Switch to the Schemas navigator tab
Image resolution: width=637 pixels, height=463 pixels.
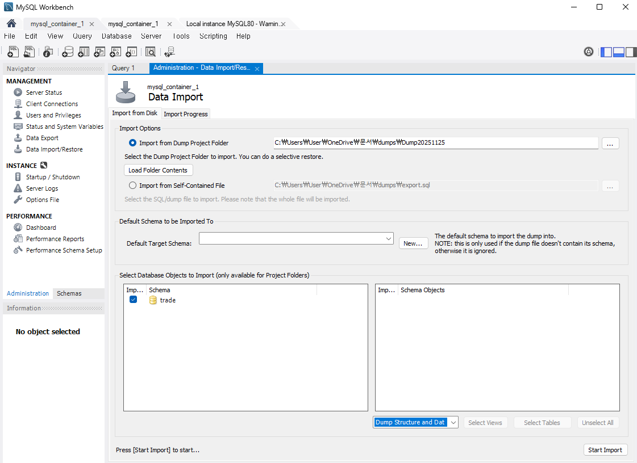pos(69,293)
